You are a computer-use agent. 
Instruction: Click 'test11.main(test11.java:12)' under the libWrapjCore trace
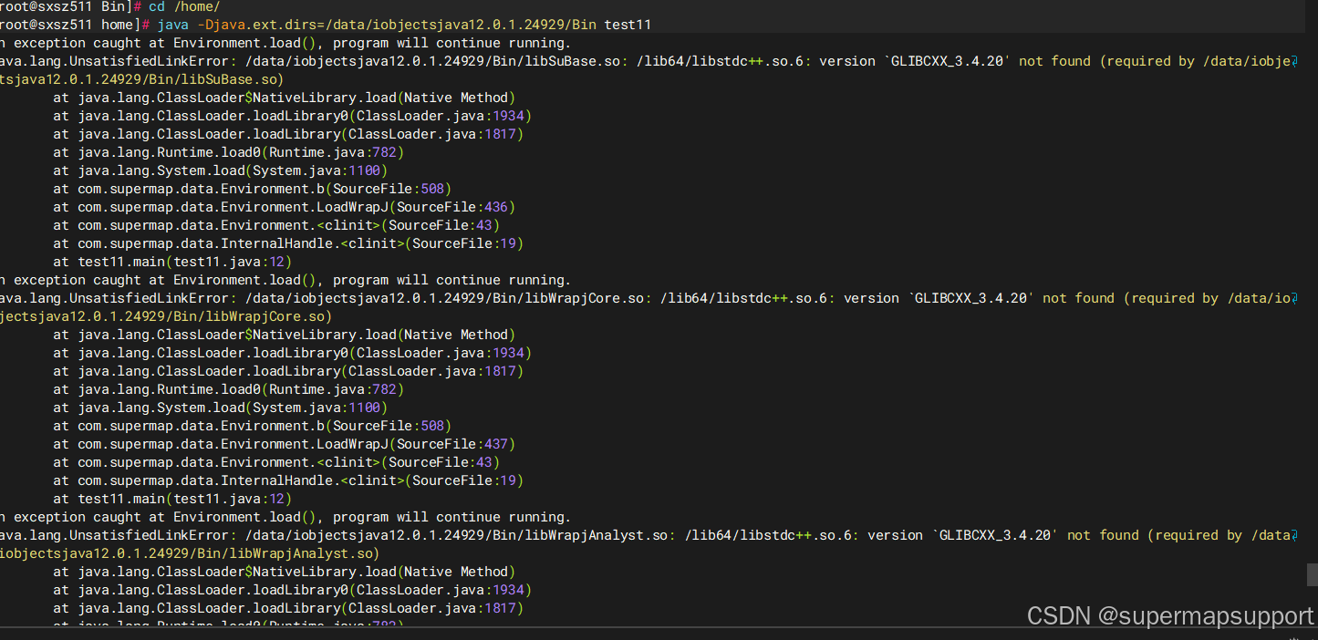pyautogui.click(x=172, y=499)
